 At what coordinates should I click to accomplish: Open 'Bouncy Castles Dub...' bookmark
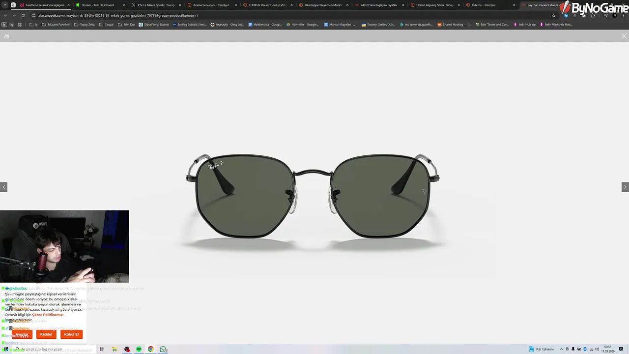pos(378,25)
